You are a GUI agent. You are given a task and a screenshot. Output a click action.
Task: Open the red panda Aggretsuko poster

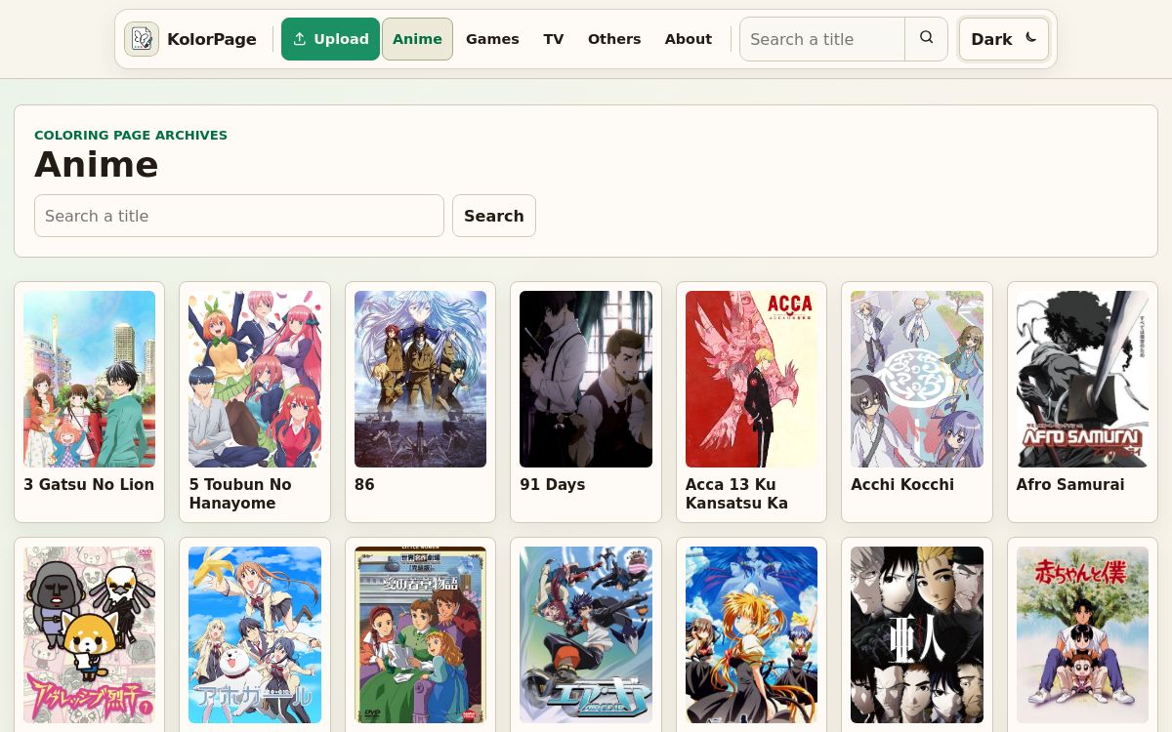[90, 634]
